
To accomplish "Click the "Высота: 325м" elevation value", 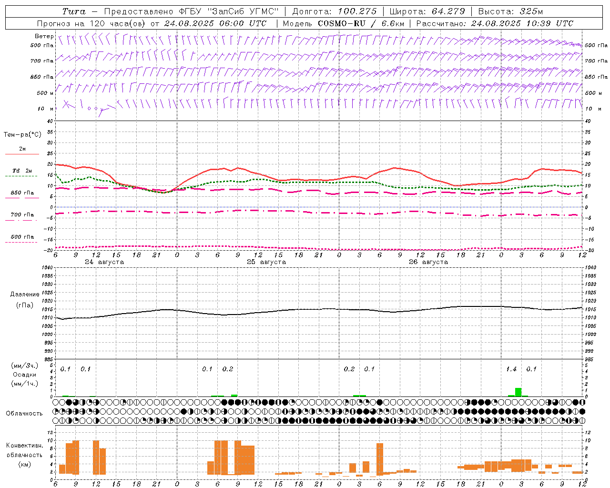I will (x=510, y=11).
